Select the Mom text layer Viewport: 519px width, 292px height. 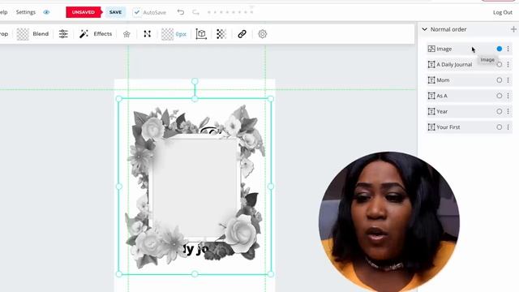470,80
